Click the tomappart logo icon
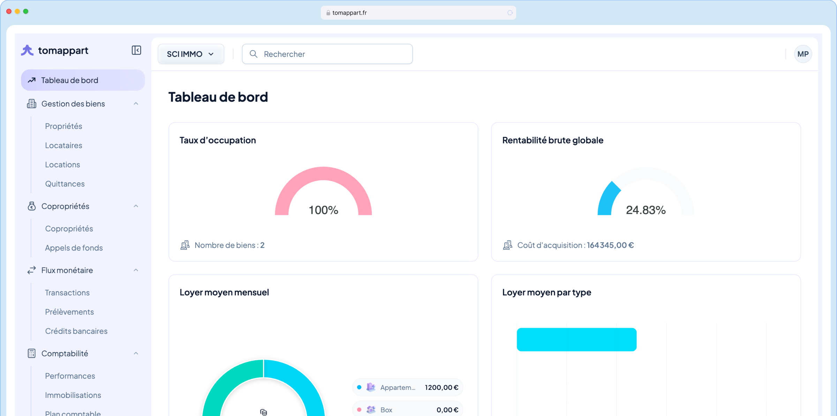837x416 pixels. click(x=28, y=51)
